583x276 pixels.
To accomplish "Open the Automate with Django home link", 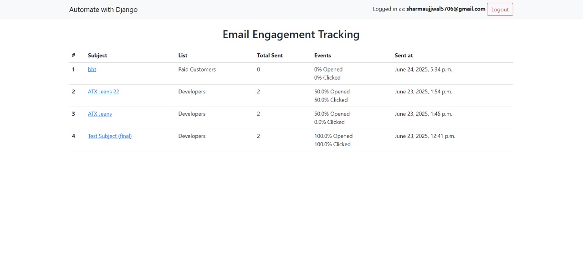I will click(x=103, y=10).
